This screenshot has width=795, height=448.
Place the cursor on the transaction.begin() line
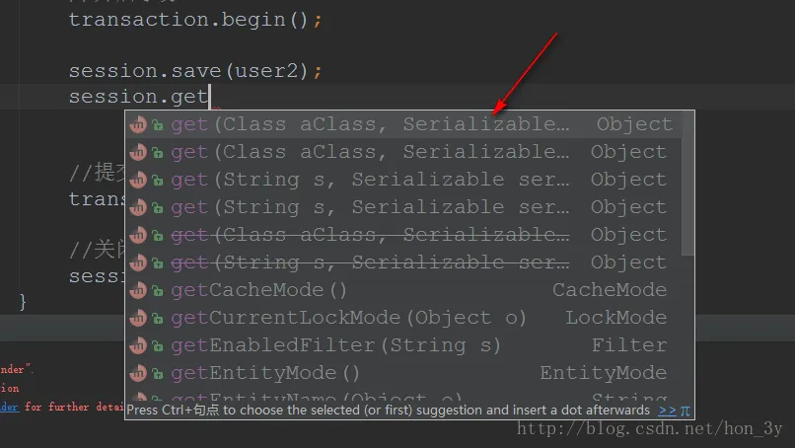pos(194,19)
